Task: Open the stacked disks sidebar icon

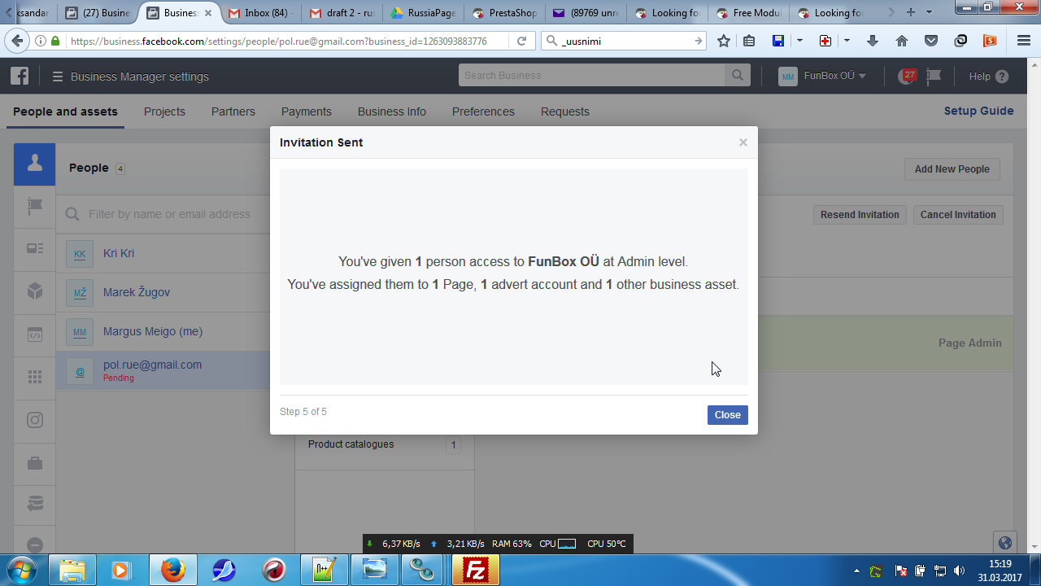Action: point(35,505)
